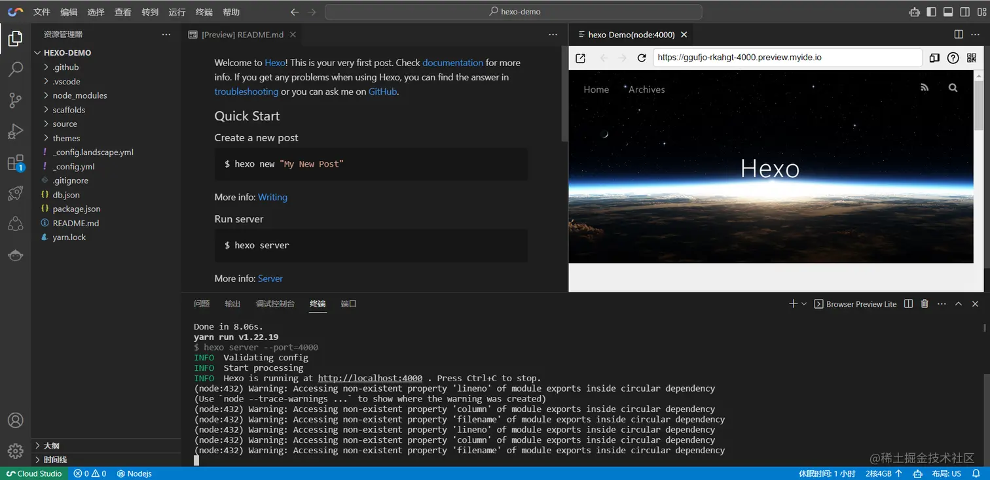Screen dimensions: 990x480
Task: Click the preview URL address field
Action: 788,58
